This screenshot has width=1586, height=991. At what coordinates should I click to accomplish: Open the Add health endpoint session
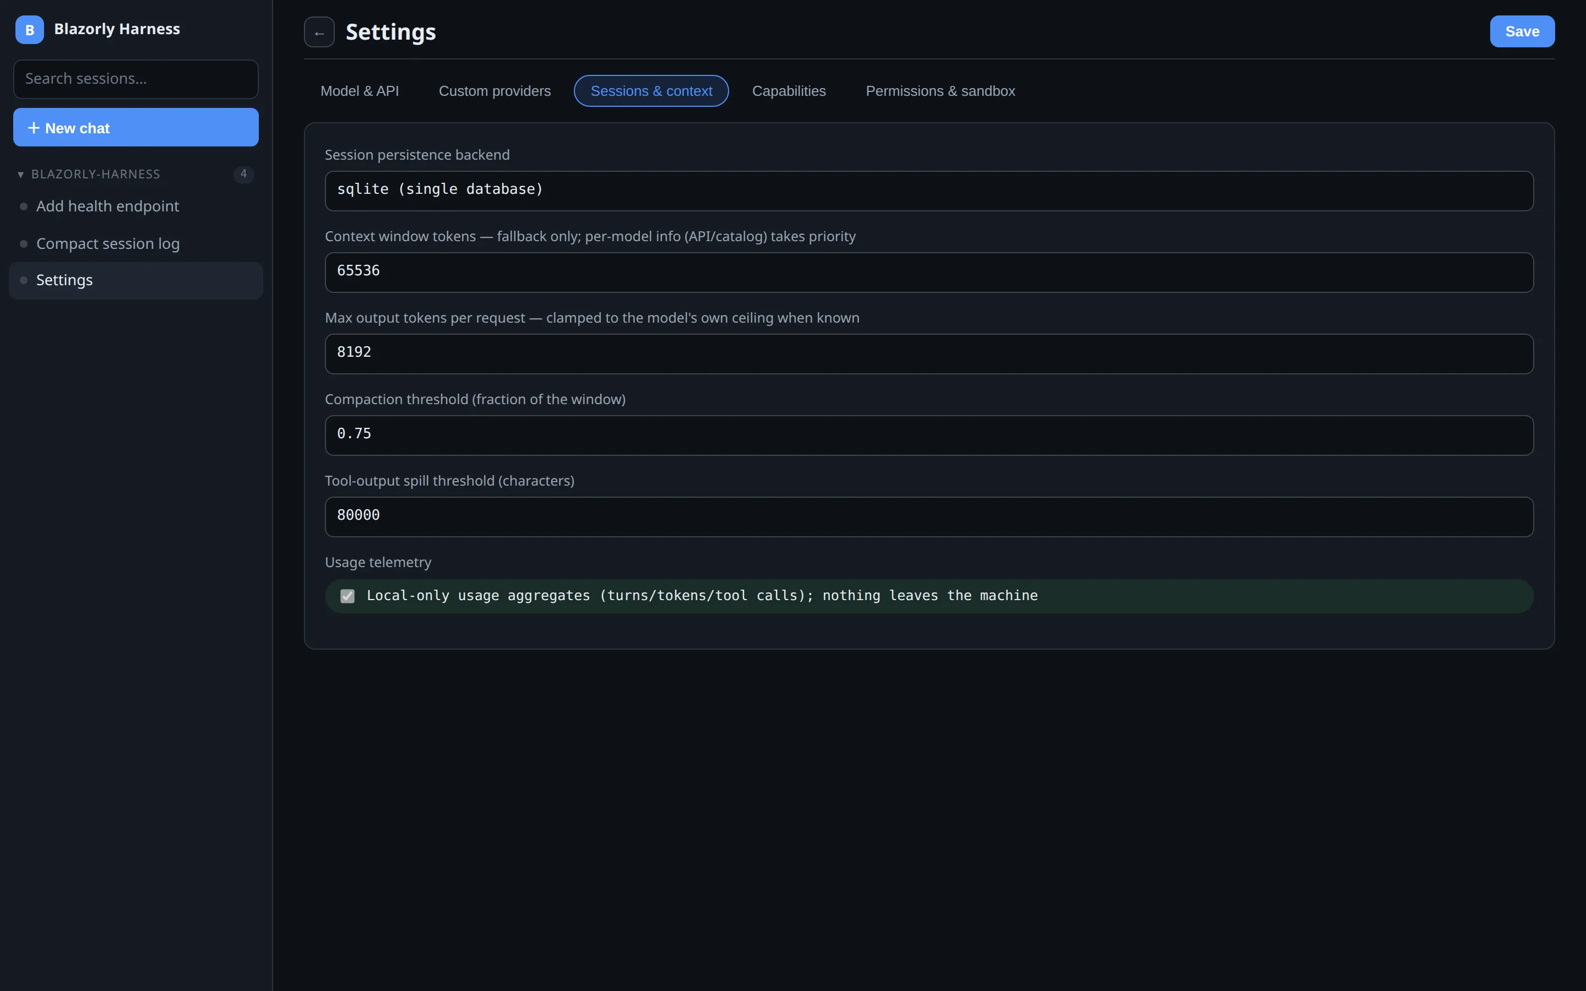[x=135, y=206]
